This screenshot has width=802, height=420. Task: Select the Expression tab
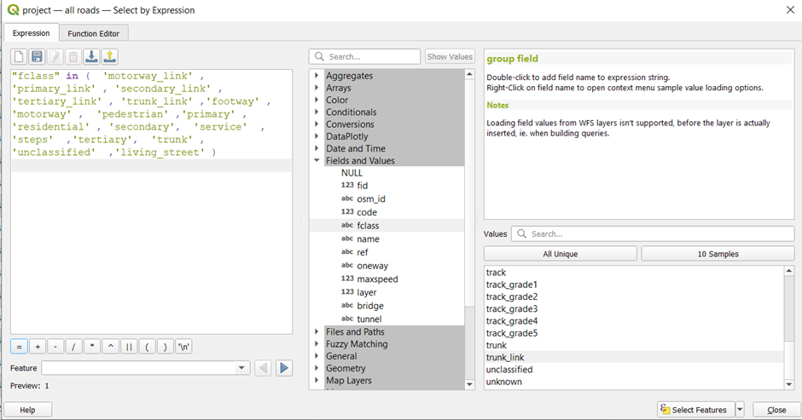point(31,33)
